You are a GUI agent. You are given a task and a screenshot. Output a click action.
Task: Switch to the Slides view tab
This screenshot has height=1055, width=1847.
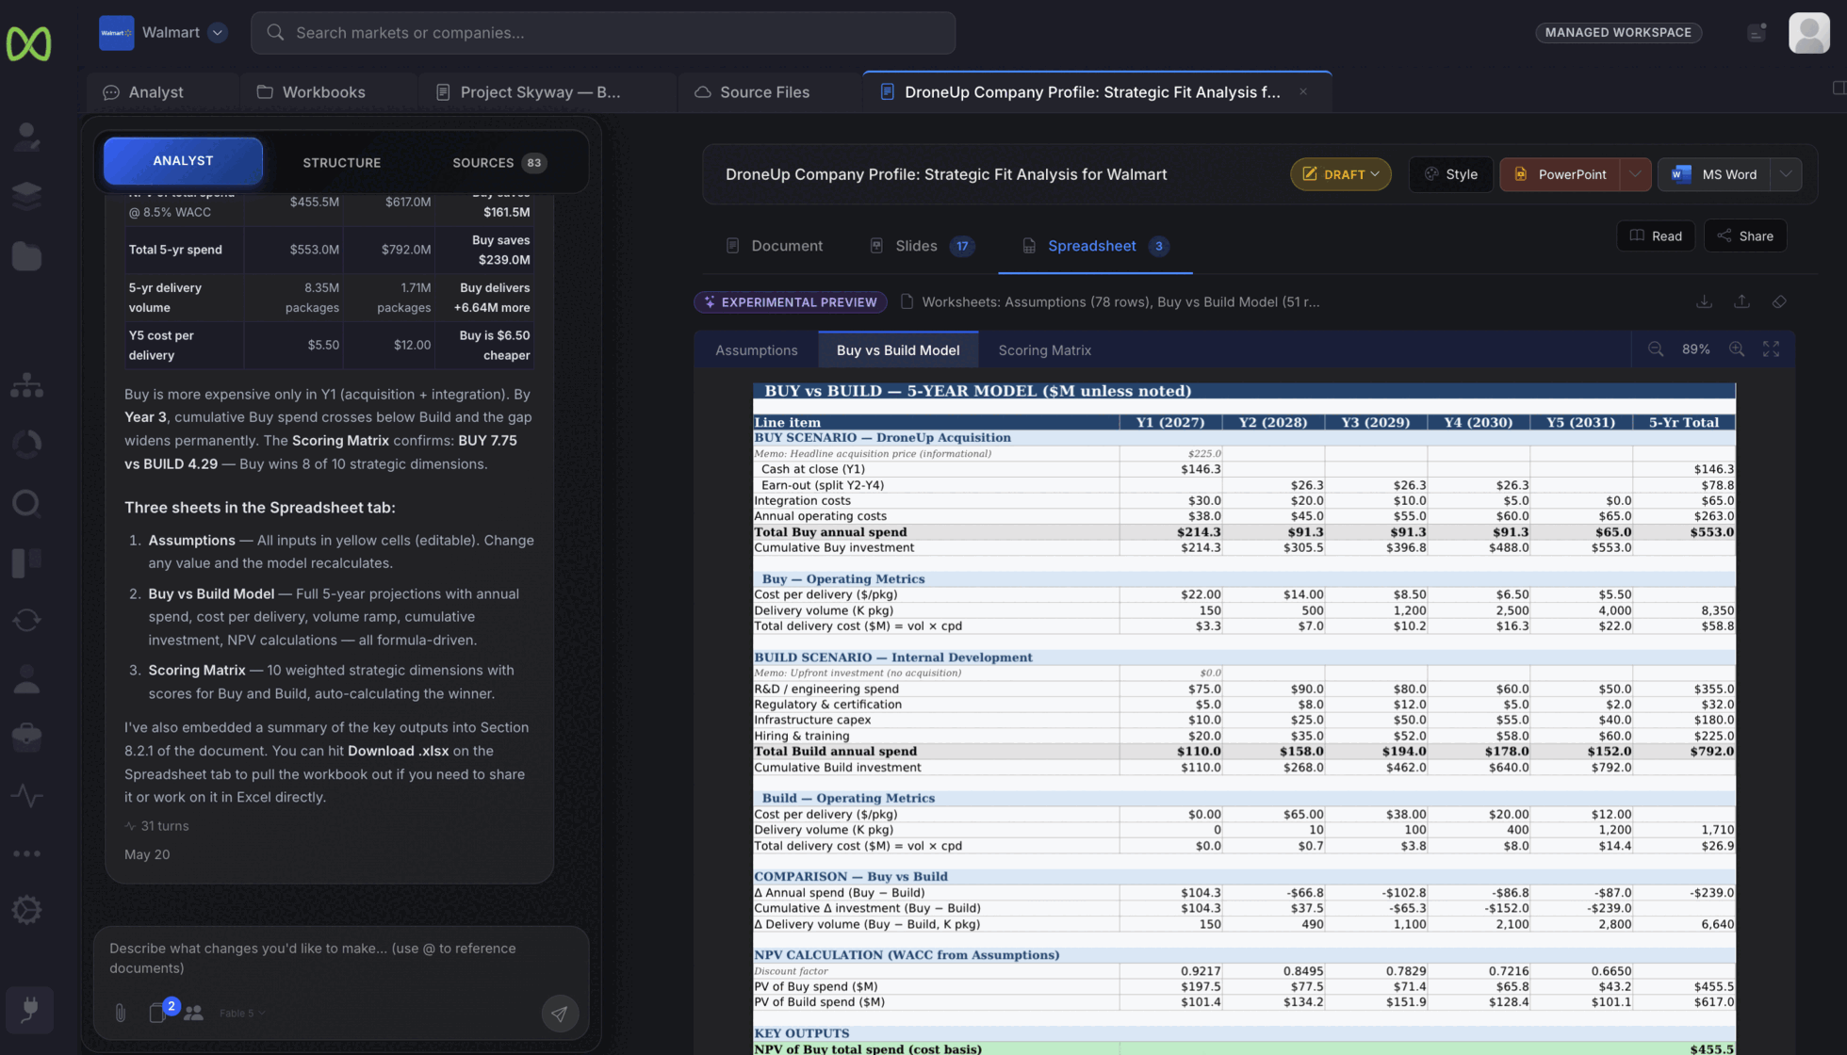tap(922, 246)
